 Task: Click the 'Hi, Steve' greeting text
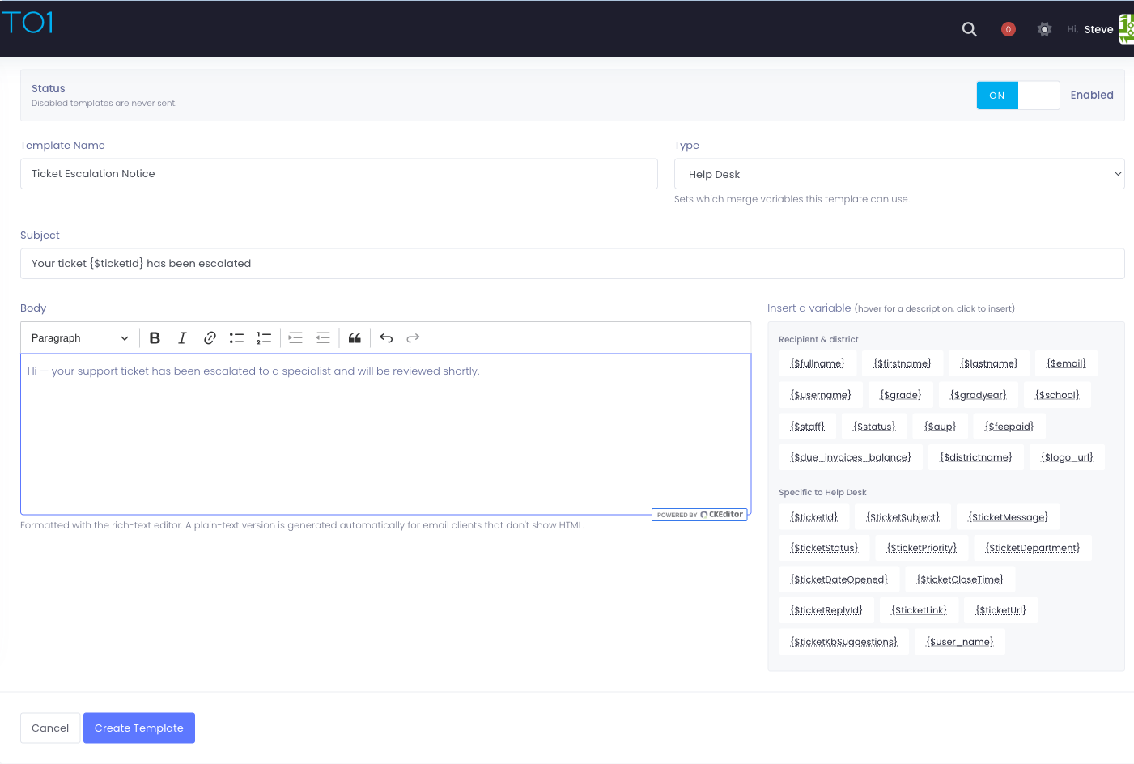click(1090, 29)
